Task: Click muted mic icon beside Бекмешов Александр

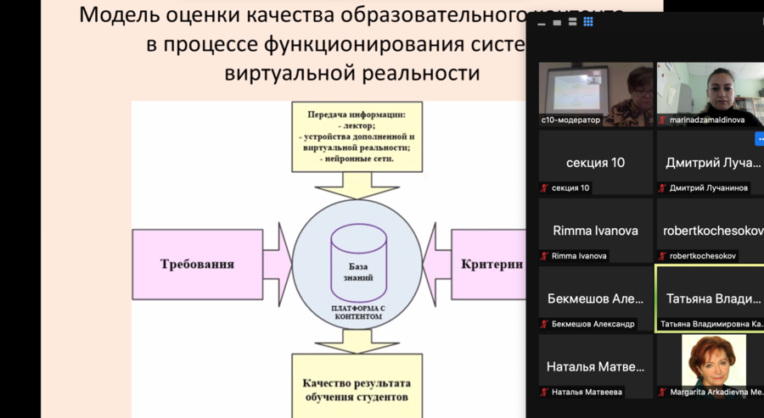Action: pyautogui.click(x=545, y=324)
